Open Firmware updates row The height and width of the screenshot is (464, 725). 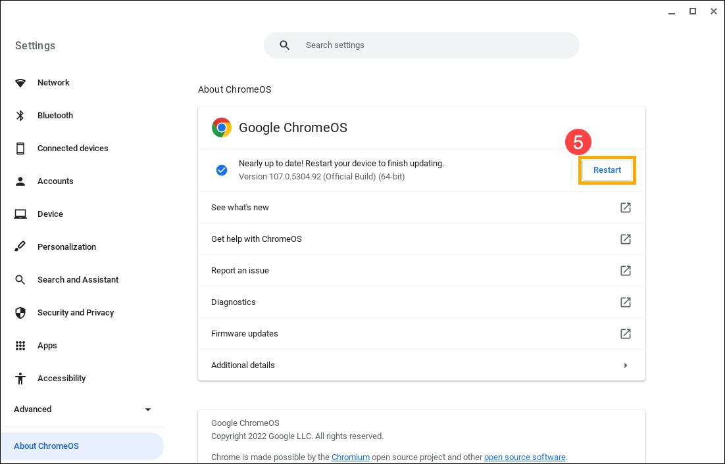click(x=421, y=333)
